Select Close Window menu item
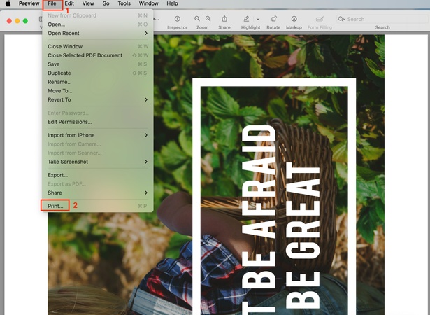Image resolution: width=430 pixels, height=315 pixels. 98,46
